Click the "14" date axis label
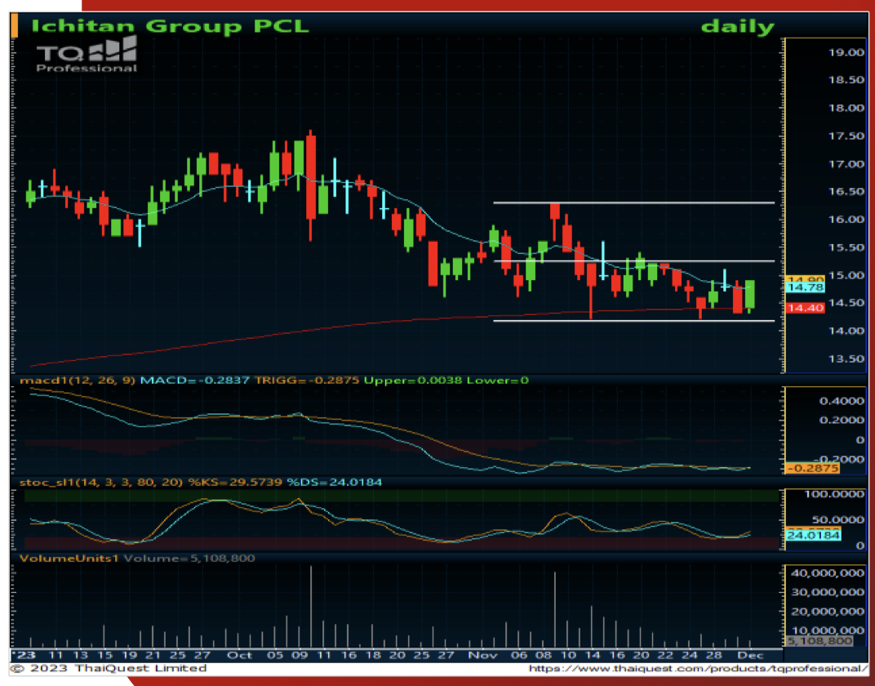 [x=592, y=655]
